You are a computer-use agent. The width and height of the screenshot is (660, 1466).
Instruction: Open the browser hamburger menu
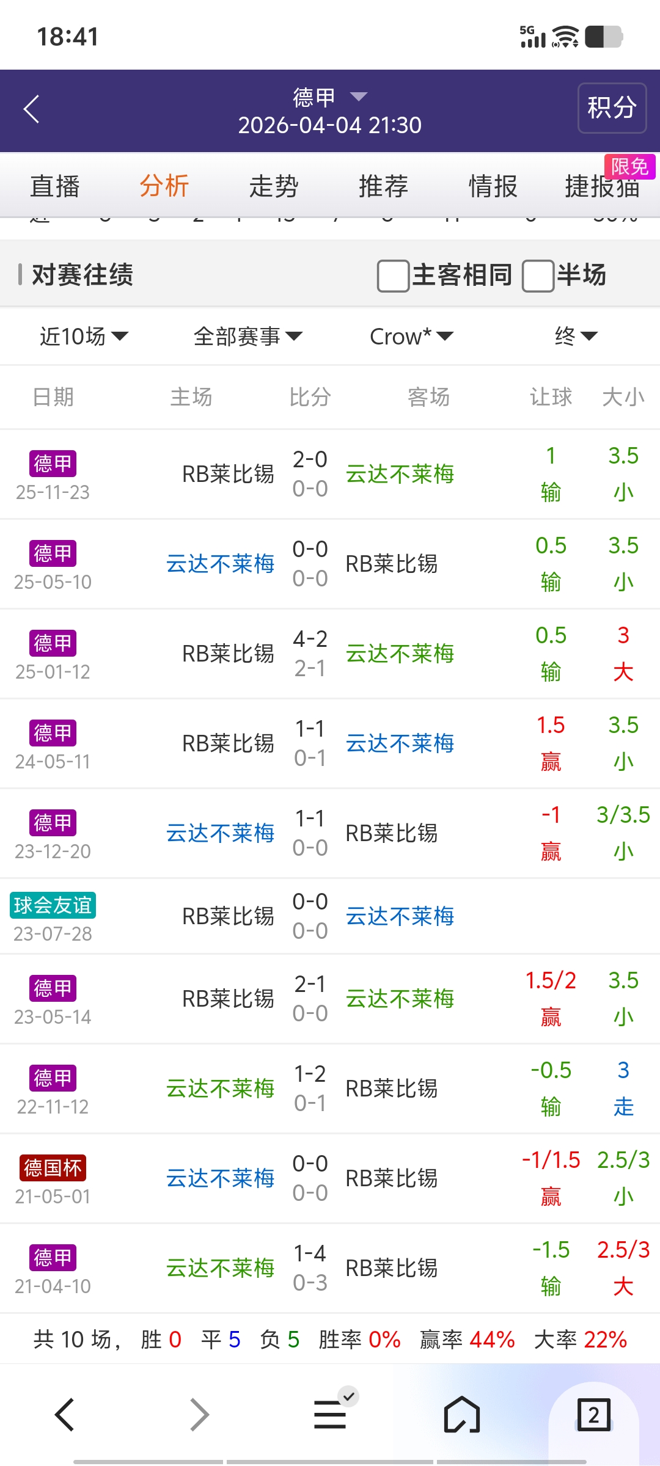[x=330, y=1415]
